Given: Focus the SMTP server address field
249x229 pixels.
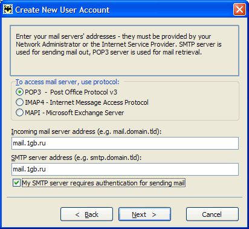Looking at the screenshot, I should pyautogui.click(x=125, y=169).
